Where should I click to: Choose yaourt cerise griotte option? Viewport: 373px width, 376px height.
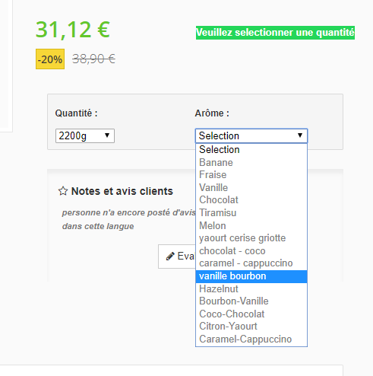(251, 238)
